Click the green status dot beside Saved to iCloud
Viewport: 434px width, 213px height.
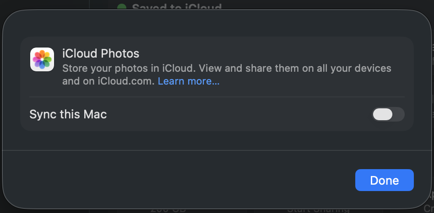pos(122,7)
